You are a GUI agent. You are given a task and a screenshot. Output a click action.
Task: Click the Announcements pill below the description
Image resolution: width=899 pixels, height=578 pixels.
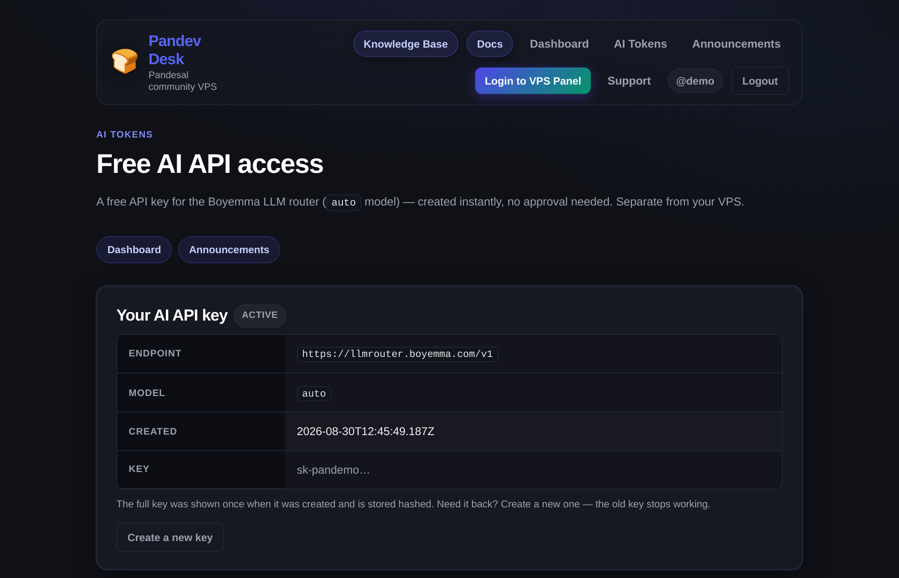pyautogui.click(x=229, y=250)
